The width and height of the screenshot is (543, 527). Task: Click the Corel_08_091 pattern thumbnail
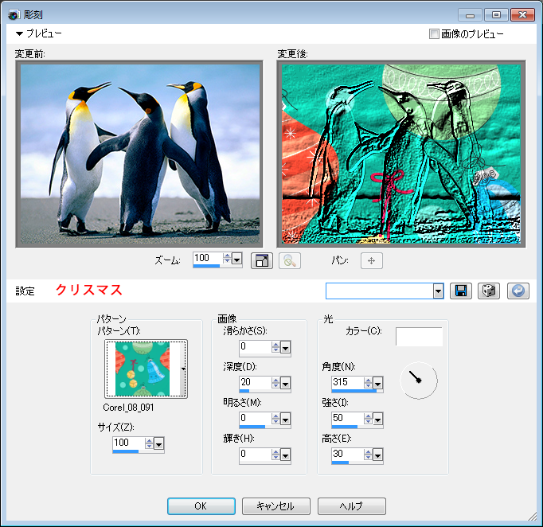142,368
